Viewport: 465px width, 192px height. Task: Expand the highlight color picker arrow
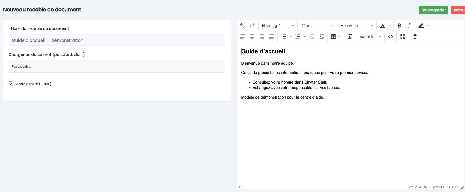click(x=428, y=25)
